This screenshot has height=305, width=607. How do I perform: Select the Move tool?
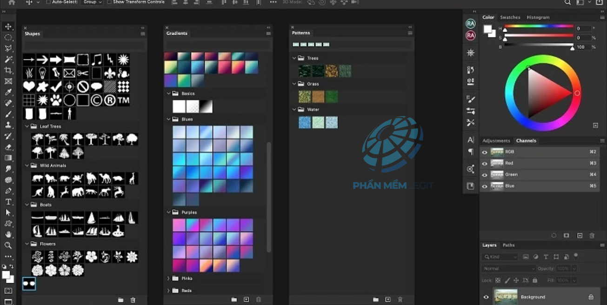click(x=8, y=27)
